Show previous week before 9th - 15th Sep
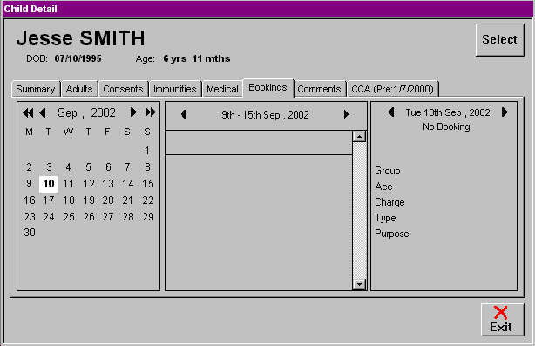 [184, 114]
